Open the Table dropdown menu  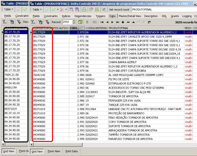pos(37,10)
